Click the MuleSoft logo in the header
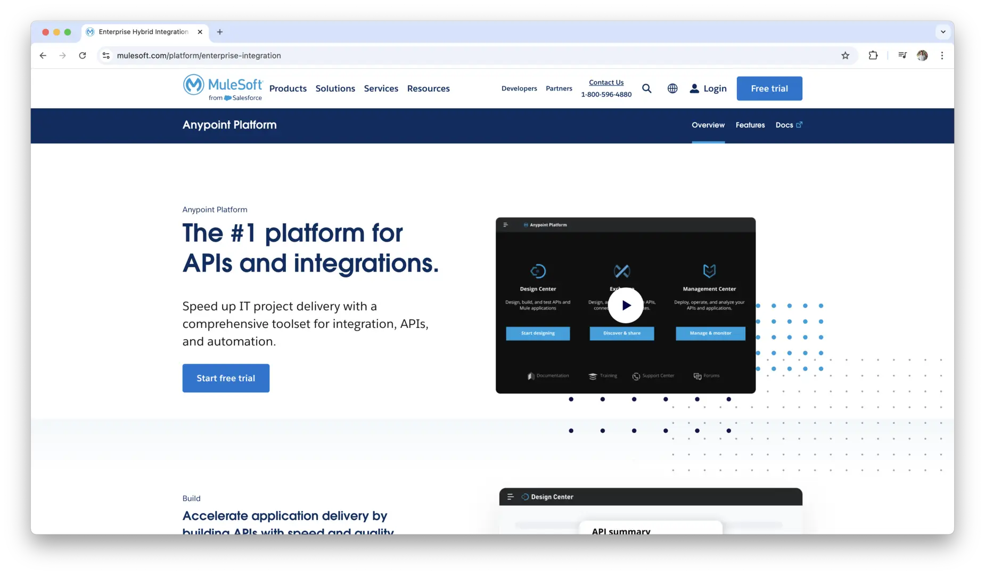The width and height of the screenshot is (985, 575). click(223, 88)
